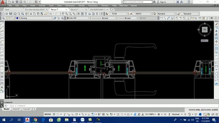This screenshot has width=219, height=123.
Task: Toggle Polar Tracking in status bar
Action: (x=76, y=114)
